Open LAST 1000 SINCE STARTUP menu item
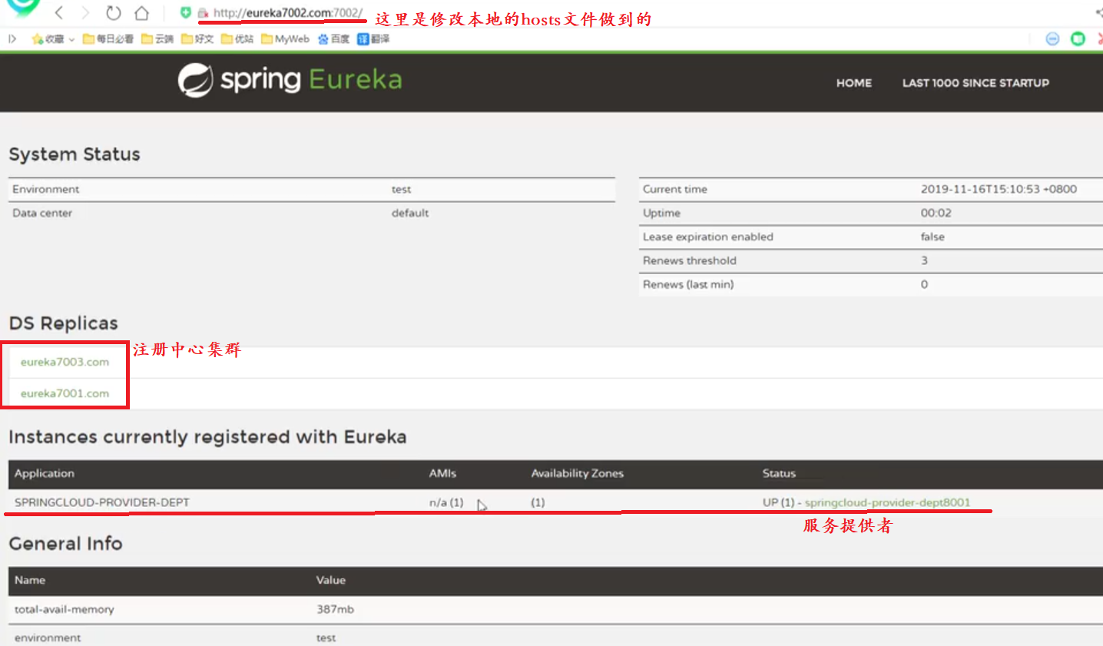This screenshot has width=1103, height=646. click(975, 83)
